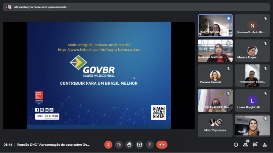The image size is (273, 153).
Task: Open the Mais 13 pessoas tile
Action: [x=215, y=125]
